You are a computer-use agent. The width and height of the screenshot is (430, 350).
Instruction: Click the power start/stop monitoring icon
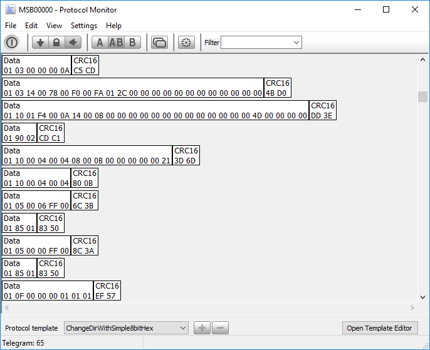12,43
